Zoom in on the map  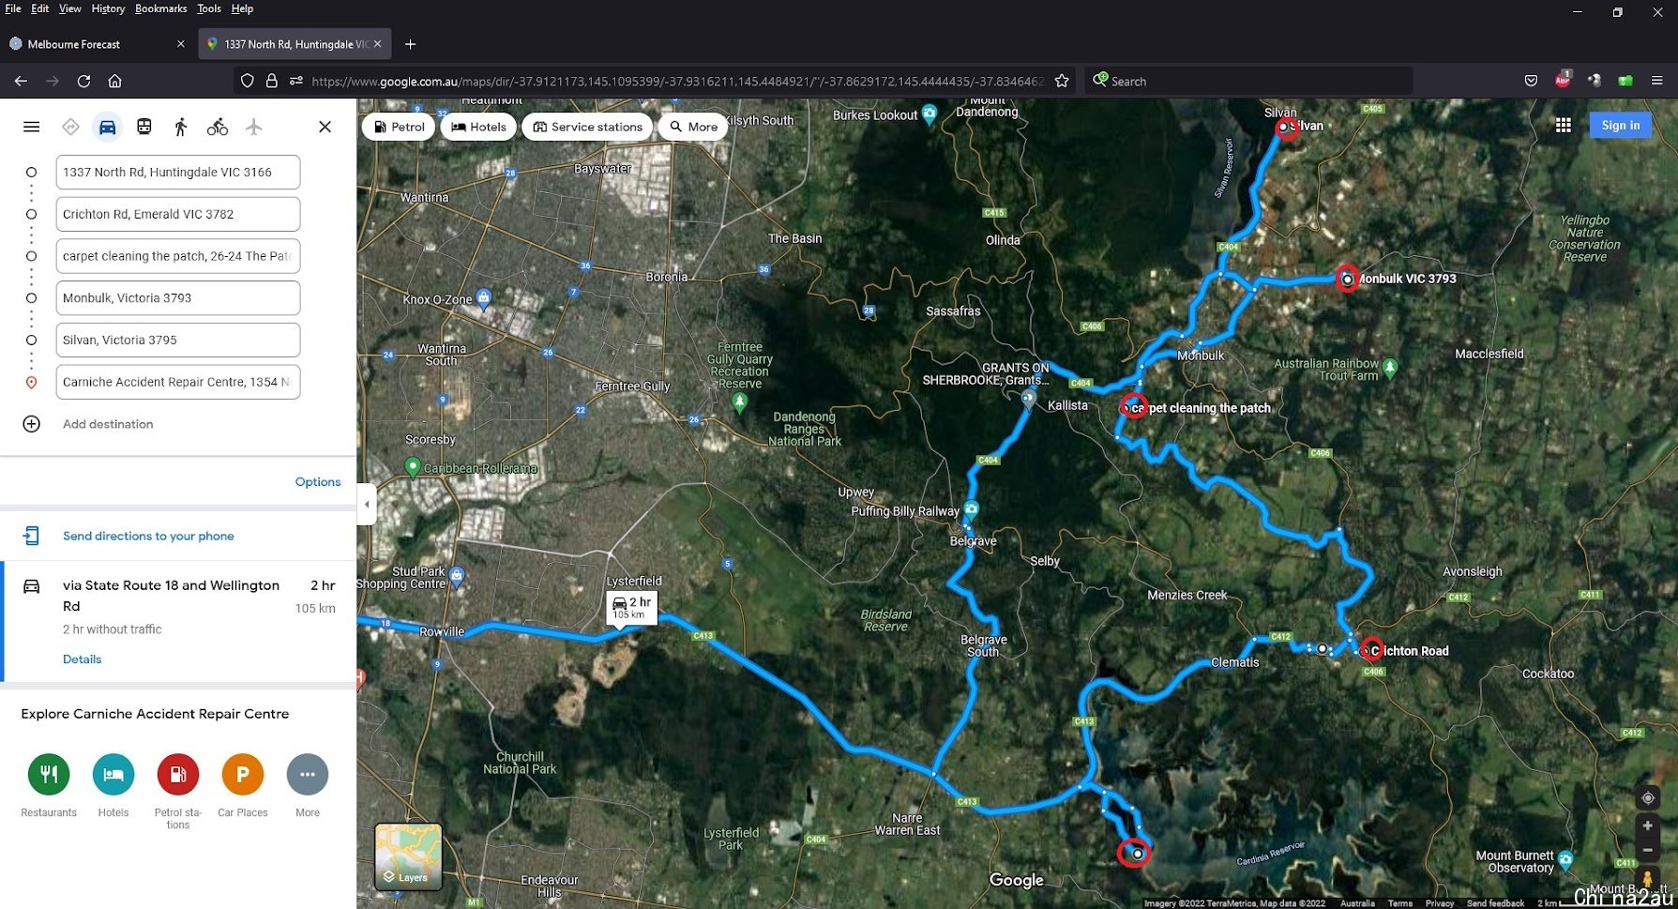pyautogui.click(x=1648, y=826)
